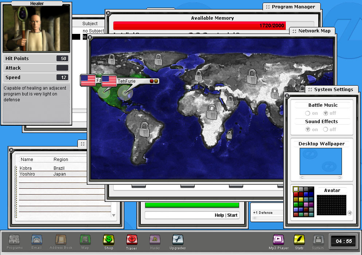The height and width of the screenshot is (255, 362).
Task: Turn Sound Effects off
Action: tap(326, 129)
